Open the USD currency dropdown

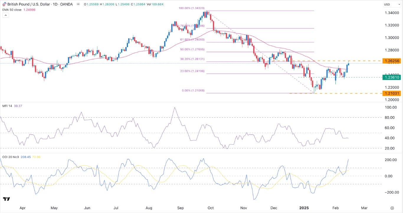391,4
